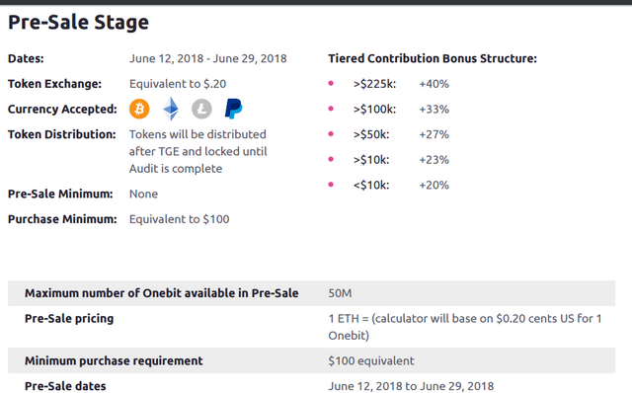Click the Equivalent to $100 purchase minimum text
632x393 pixels.
pos(180,219)
